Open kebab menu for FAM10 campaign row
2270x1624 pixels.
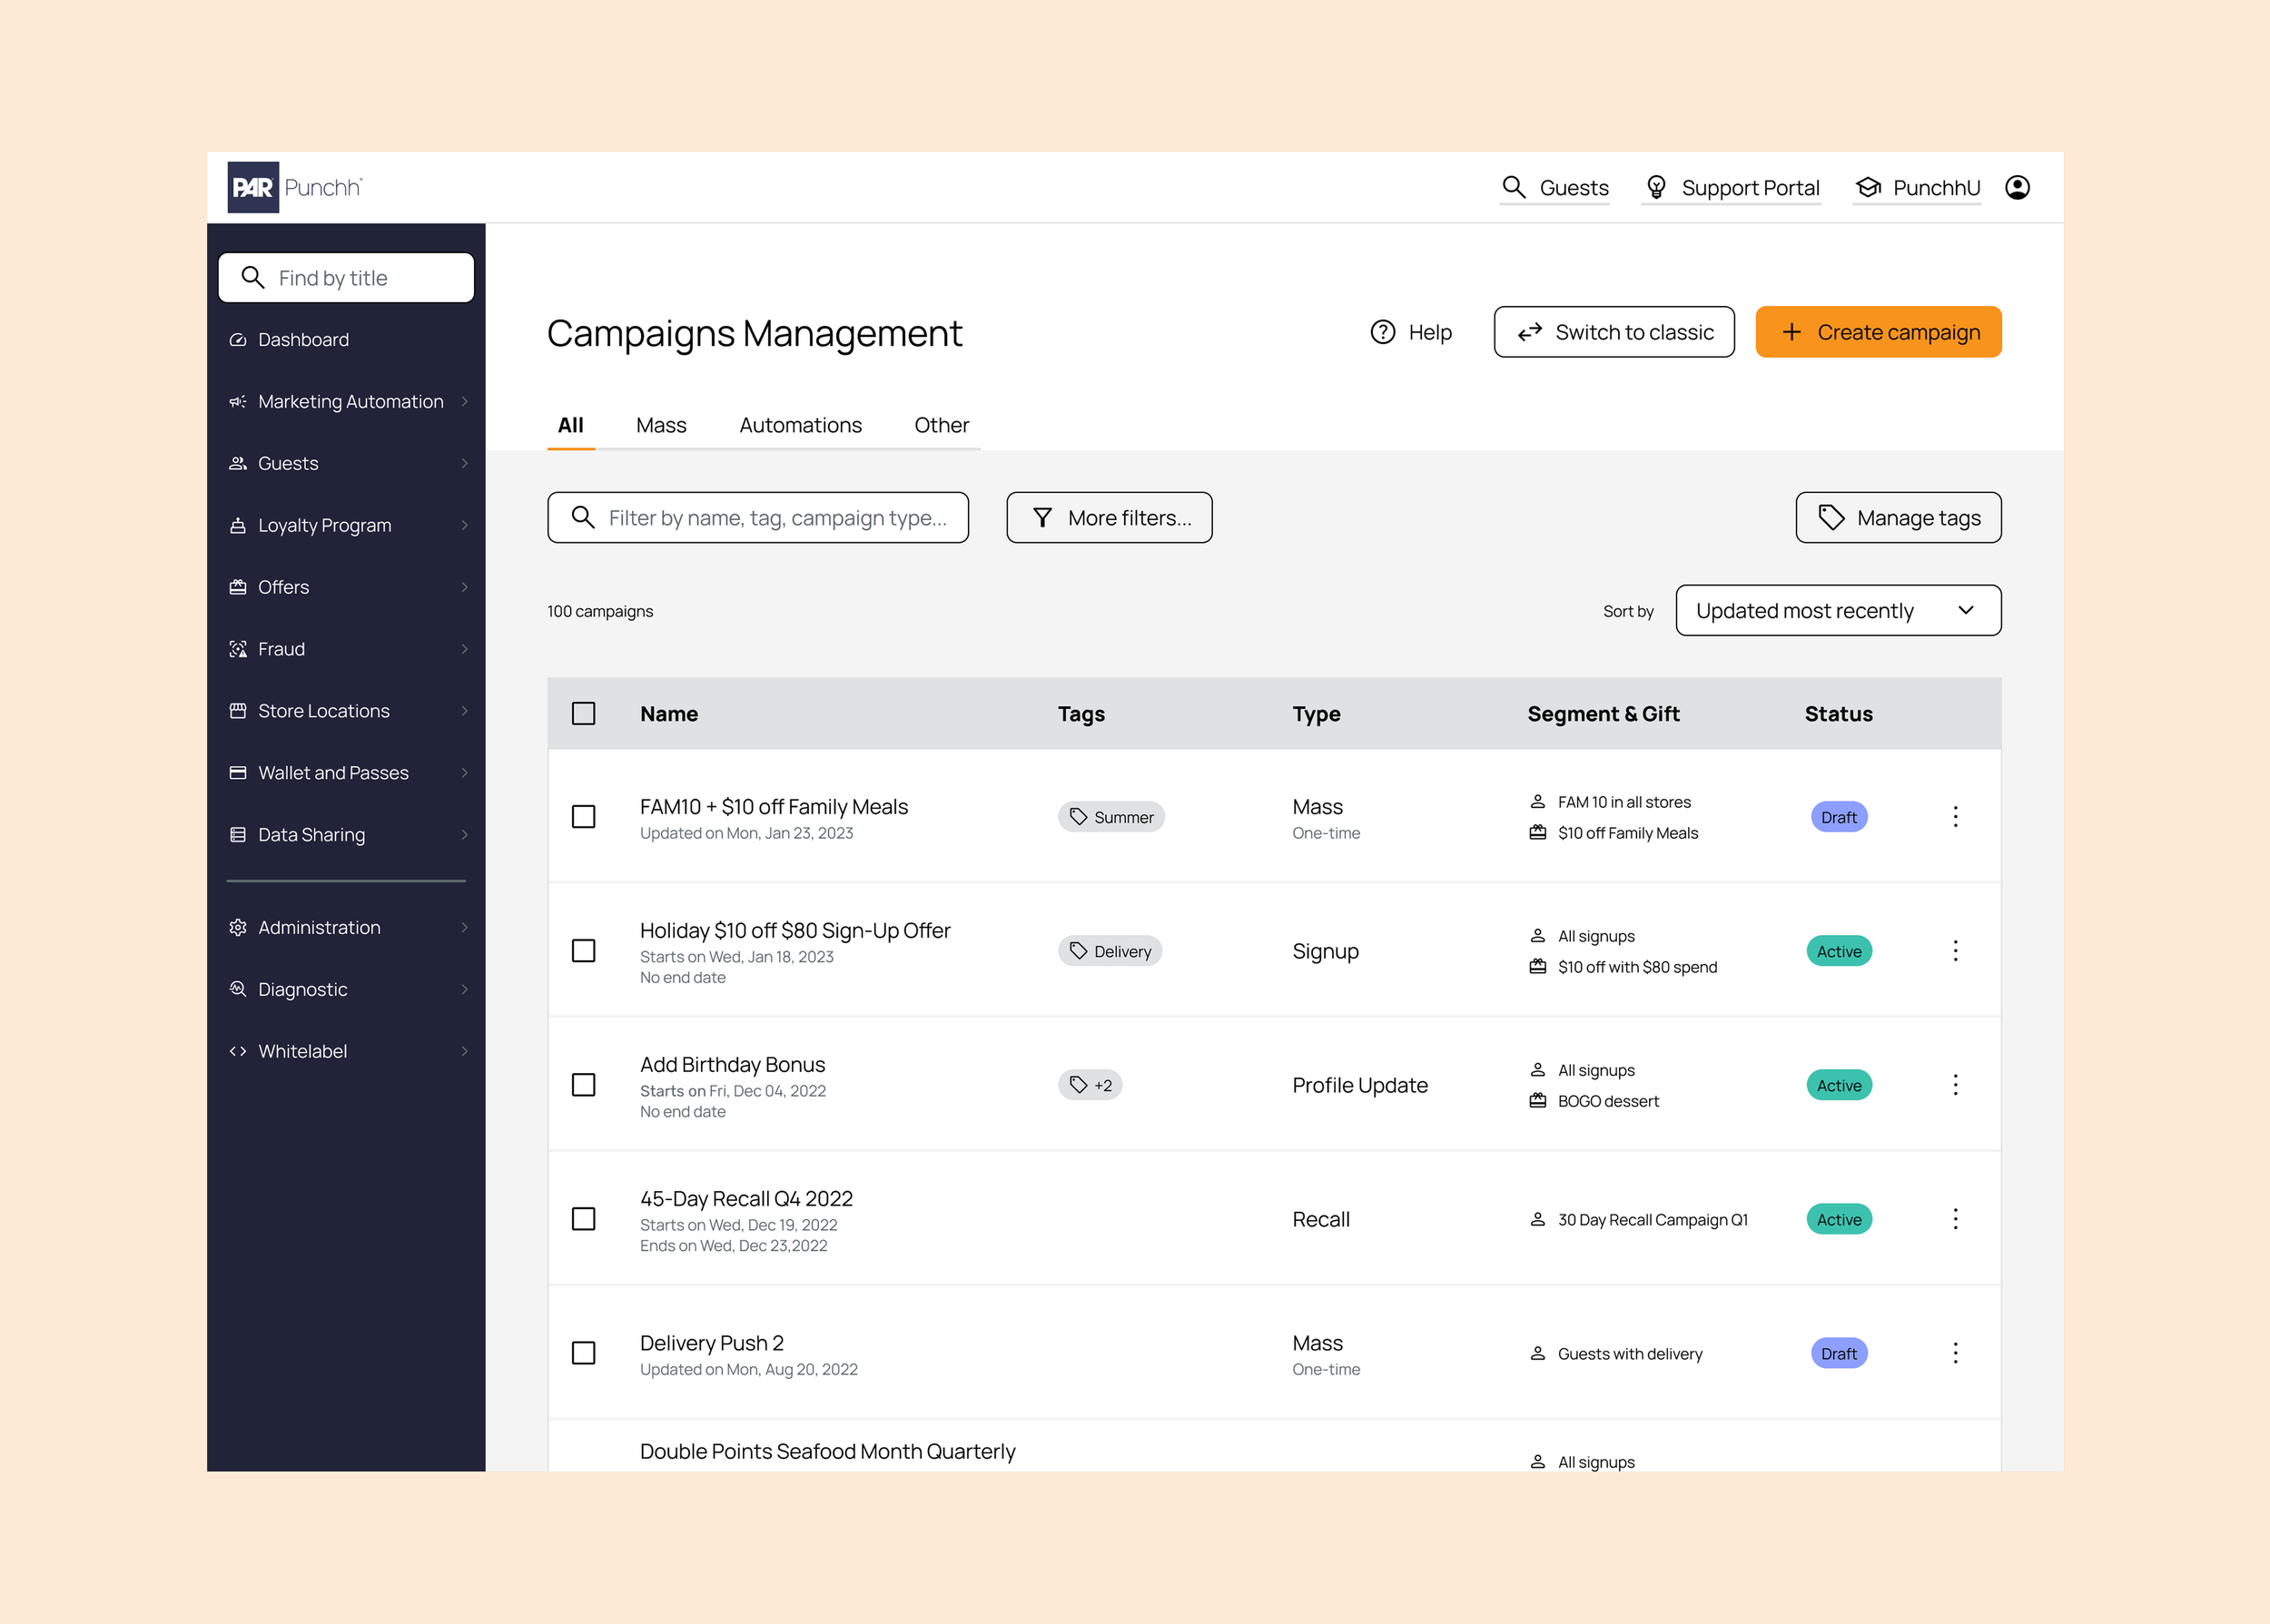pos(1955,816)
